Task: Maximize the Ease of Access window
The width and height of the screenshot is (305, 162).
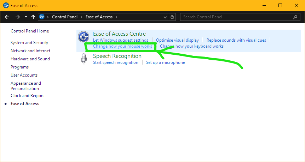Action: point(280,5)
